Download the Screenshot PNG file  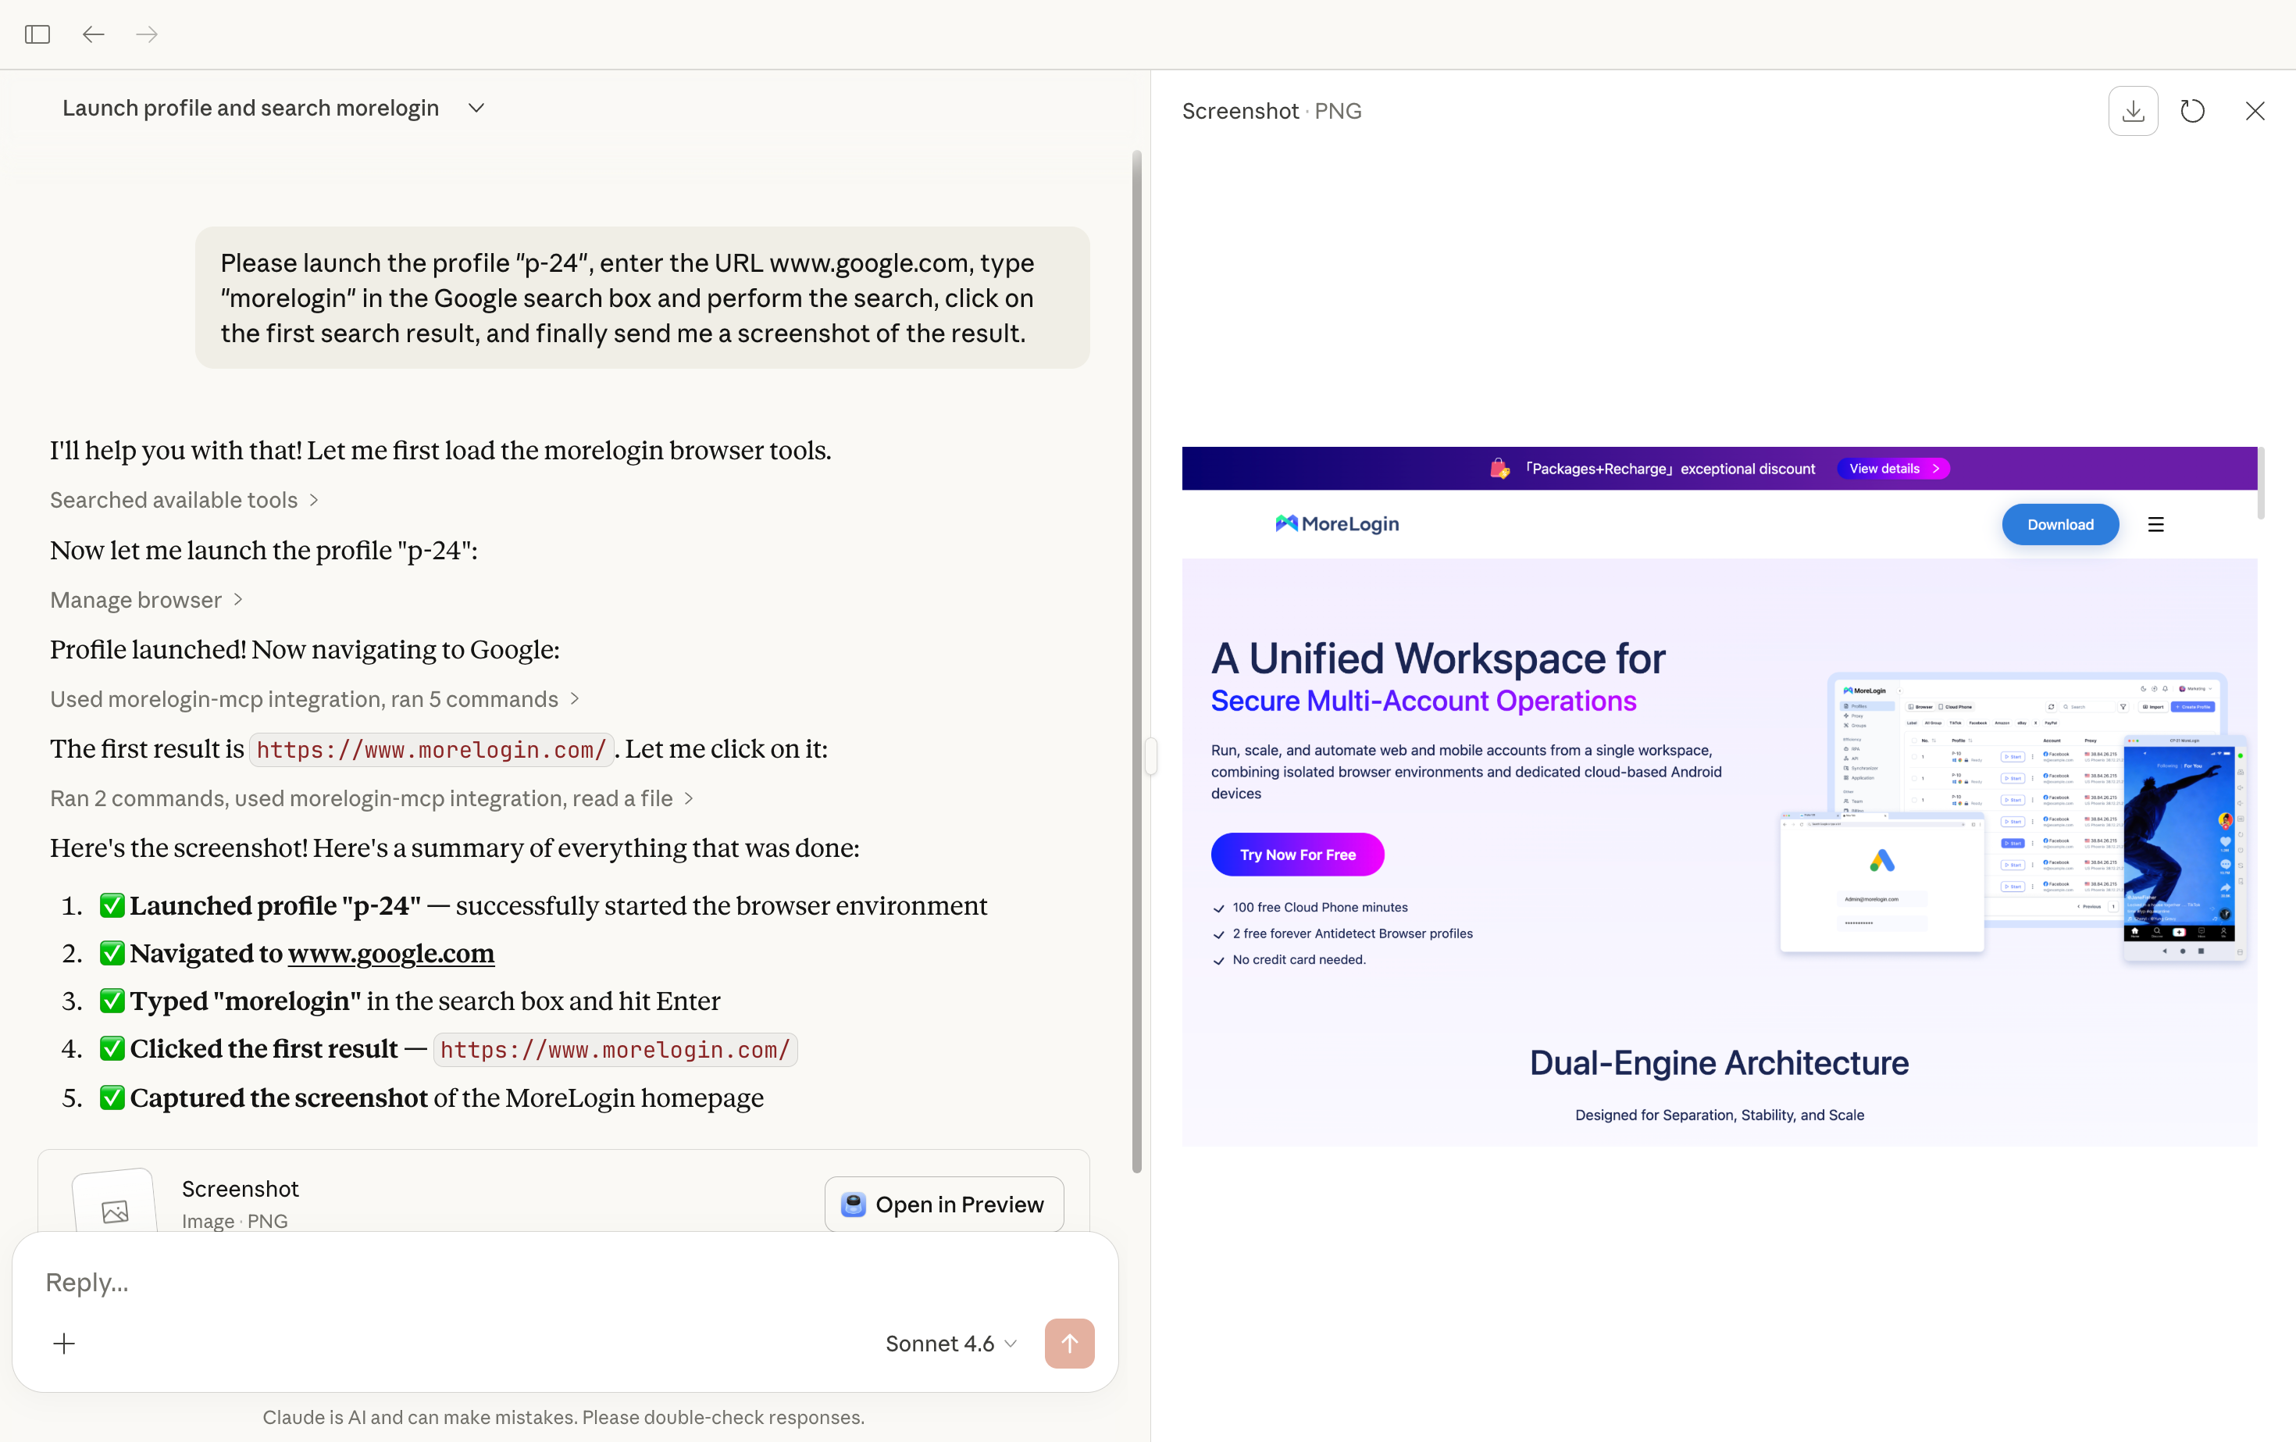tap(2133, 111)
